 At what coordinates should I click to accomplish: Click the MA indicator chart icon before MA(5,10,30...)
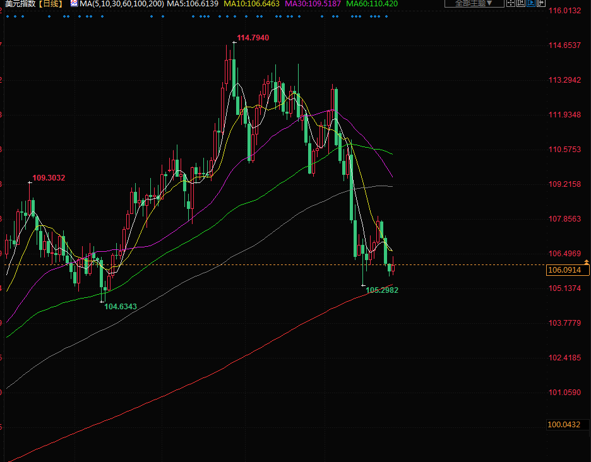click(74, 4)
